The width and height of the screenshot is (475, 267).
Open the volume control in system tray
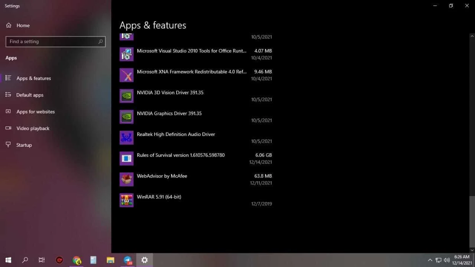447,260
